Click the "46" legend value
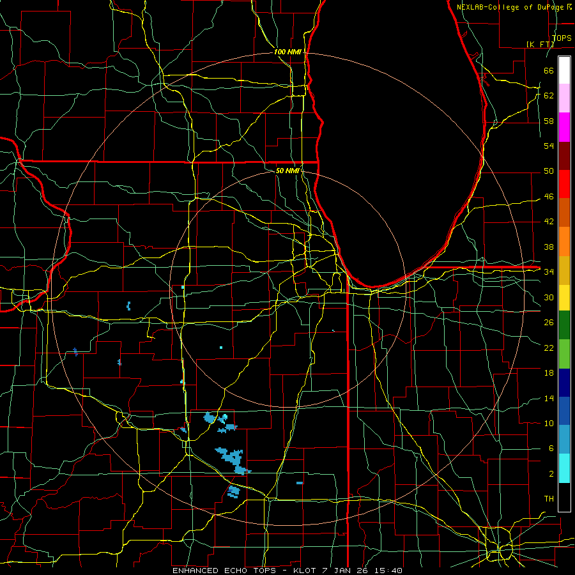Screen dimensions: 575x575 point(549,197)
